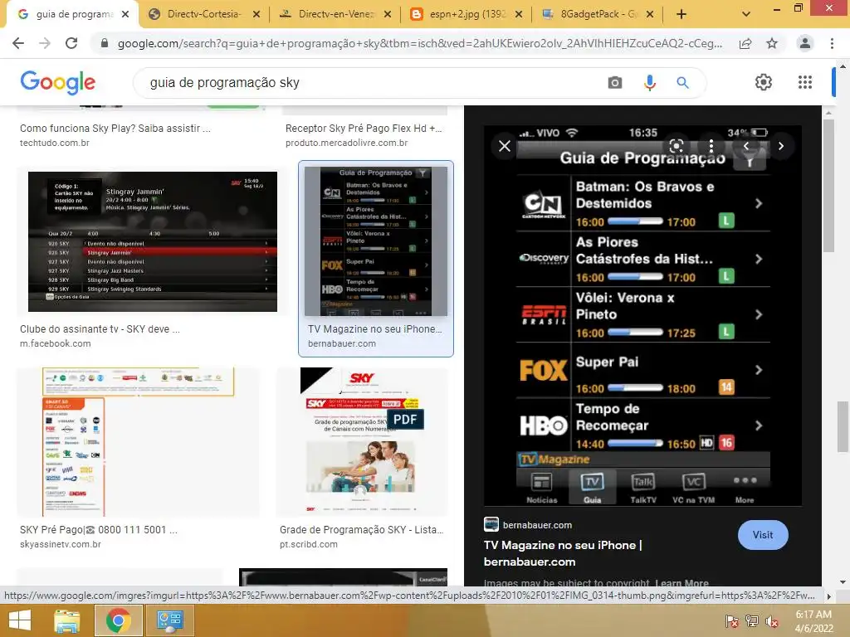View site information lock icon
Screen dimensions: 850x637
(x=105, y=43)
